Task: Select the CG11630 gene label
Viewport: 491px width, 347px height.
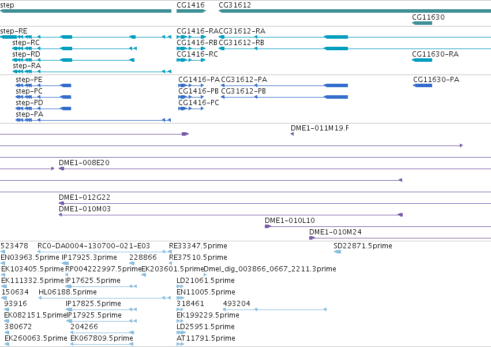Action: pos(428,17)
